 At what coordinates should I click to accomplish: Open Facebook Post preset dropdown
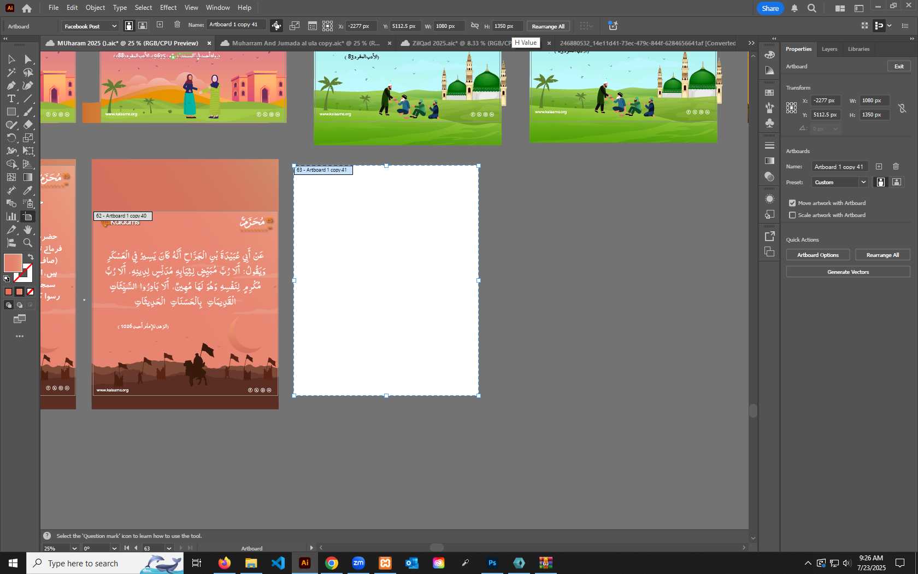90,26
